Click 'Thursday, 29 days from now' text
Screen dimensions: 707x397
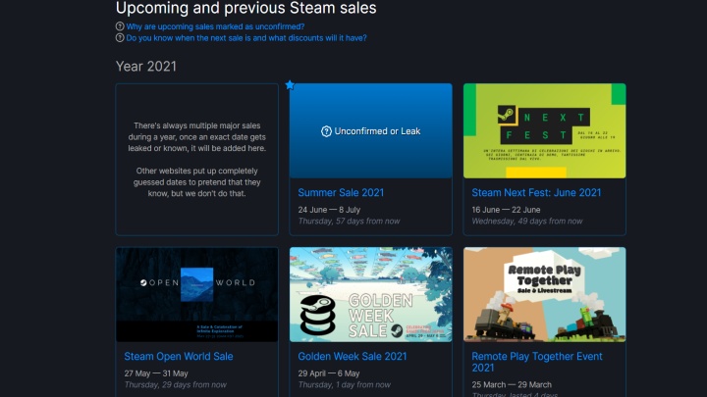[x=176, y=385]
